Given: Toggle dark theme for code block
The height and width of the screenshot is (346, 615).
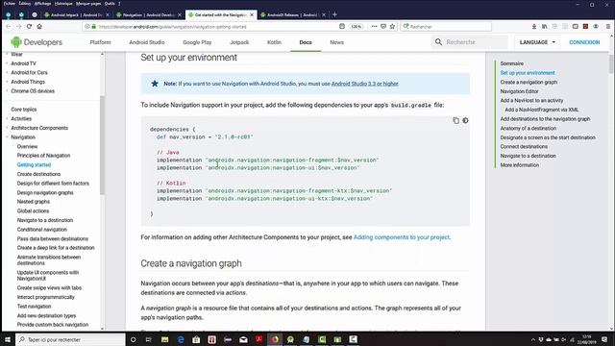Looking at the screenshot, I should [465, 120].
